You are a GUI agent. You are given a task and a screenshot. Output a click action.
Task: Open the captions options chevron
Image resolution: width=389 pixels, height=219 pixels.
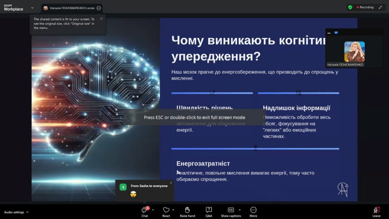[x=239, y=210]
